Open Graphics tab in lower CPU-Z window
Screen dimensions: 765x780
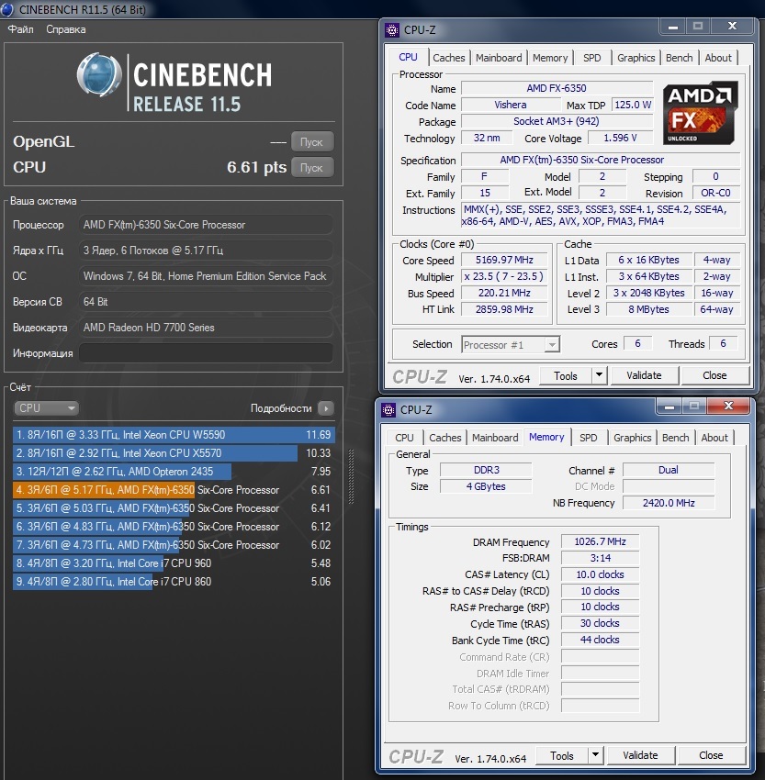[632, 438]
